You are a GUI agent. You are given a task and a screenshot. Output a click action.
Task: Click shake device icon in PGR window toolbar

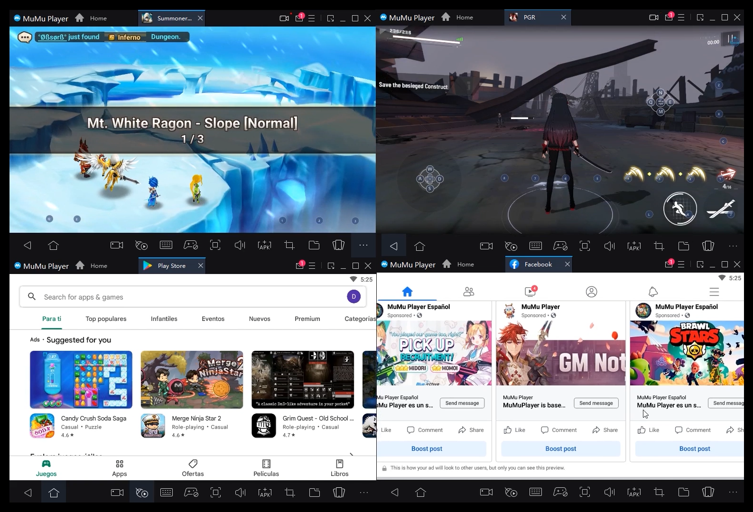point(708,246)
